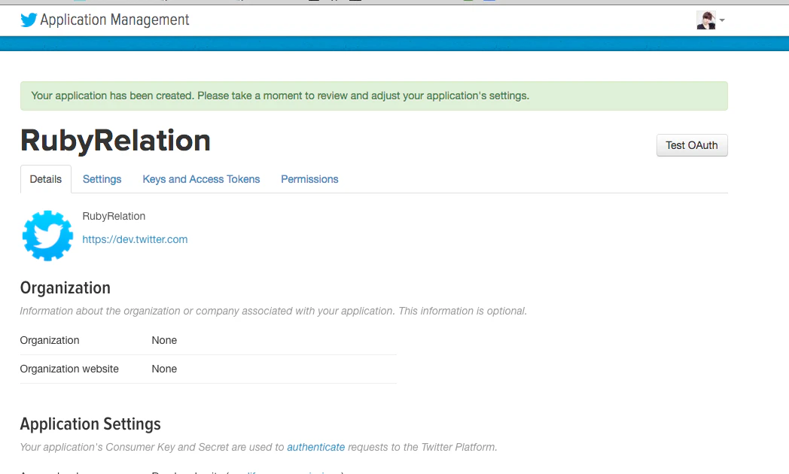This screenshot has height=474, width=789.
Task: Click the application created success message
Action: click(374, 96)
